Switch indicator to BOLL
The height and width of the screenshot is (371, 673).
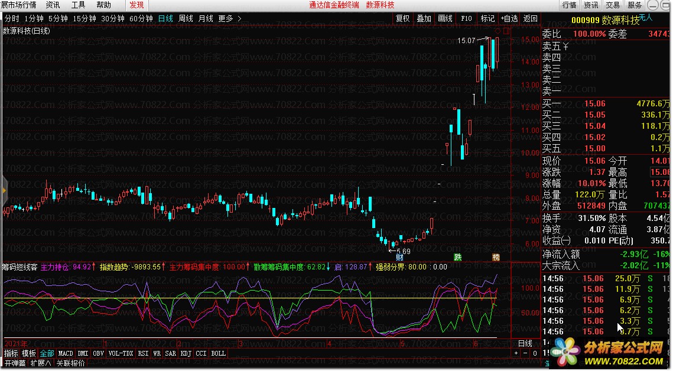[218, 353]
